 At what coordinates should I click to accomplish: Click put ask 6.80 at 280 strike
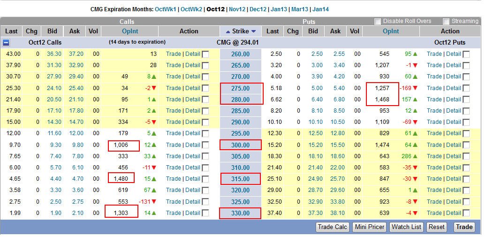339,99
